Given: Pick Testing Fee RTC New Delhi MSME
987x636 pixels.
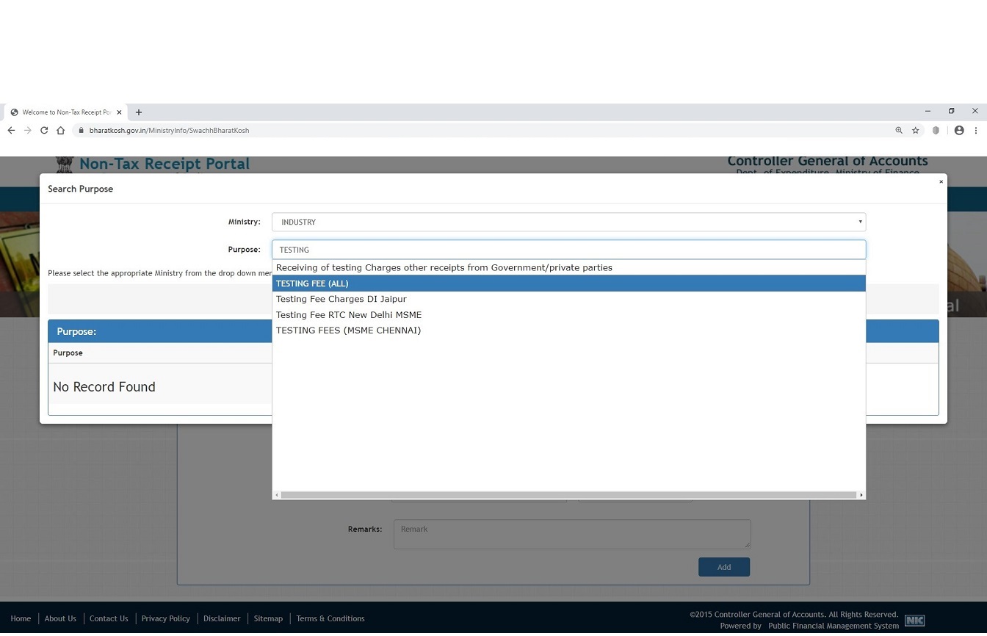Looking at the screenshot, I should 349,315.
